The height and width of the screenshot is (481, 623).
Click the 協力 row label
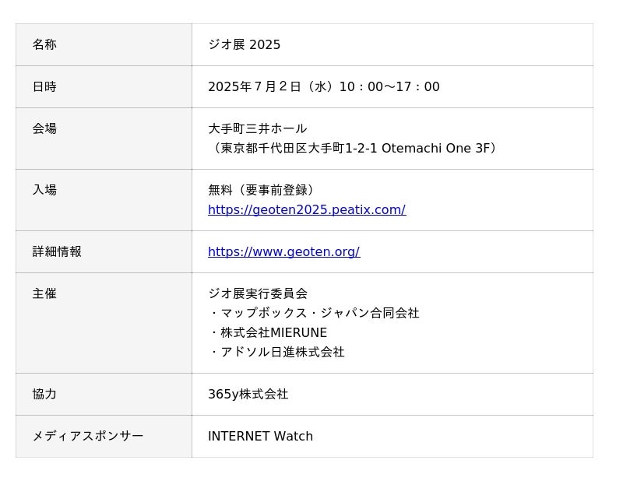(44, 395)
